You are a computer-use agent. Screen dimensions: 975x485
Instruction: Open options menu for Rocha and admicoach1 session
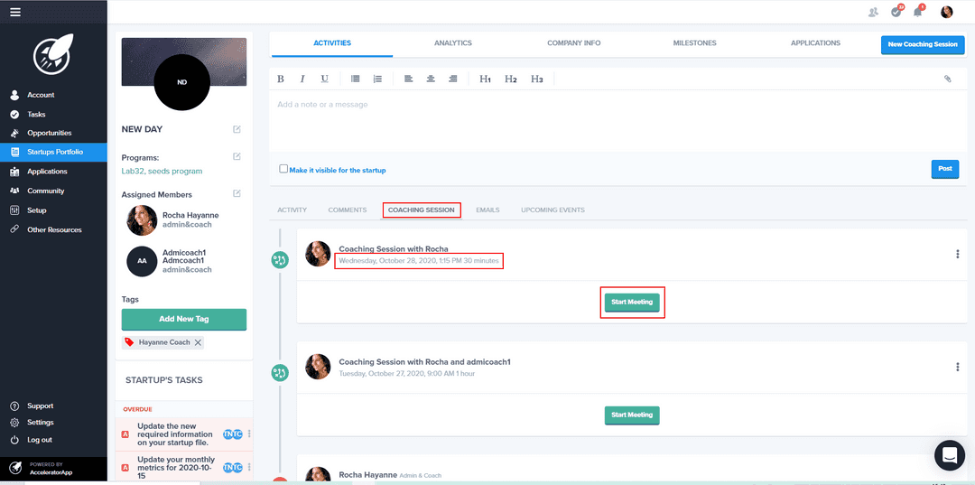tap(958, 367)
